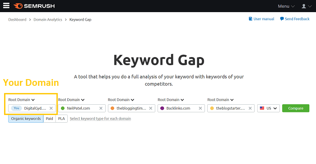Screen dimensions: 316x164
Task: Open the US country database dropdown
Action: click(269, 108)
